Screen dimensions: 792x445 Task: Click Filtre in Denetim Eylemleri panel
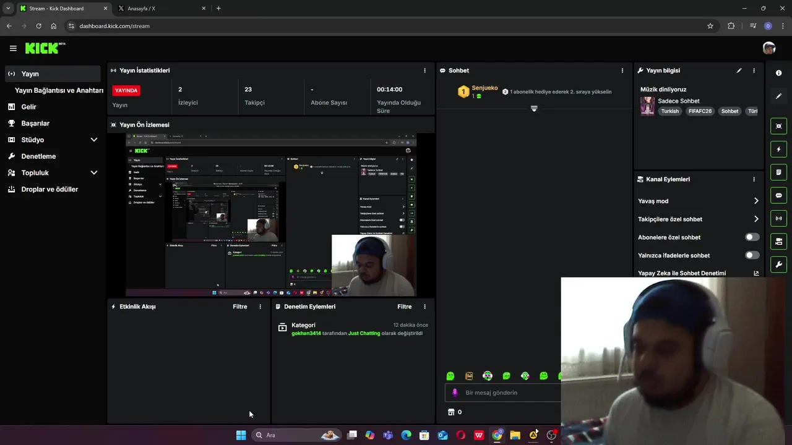tap(404, 307)
